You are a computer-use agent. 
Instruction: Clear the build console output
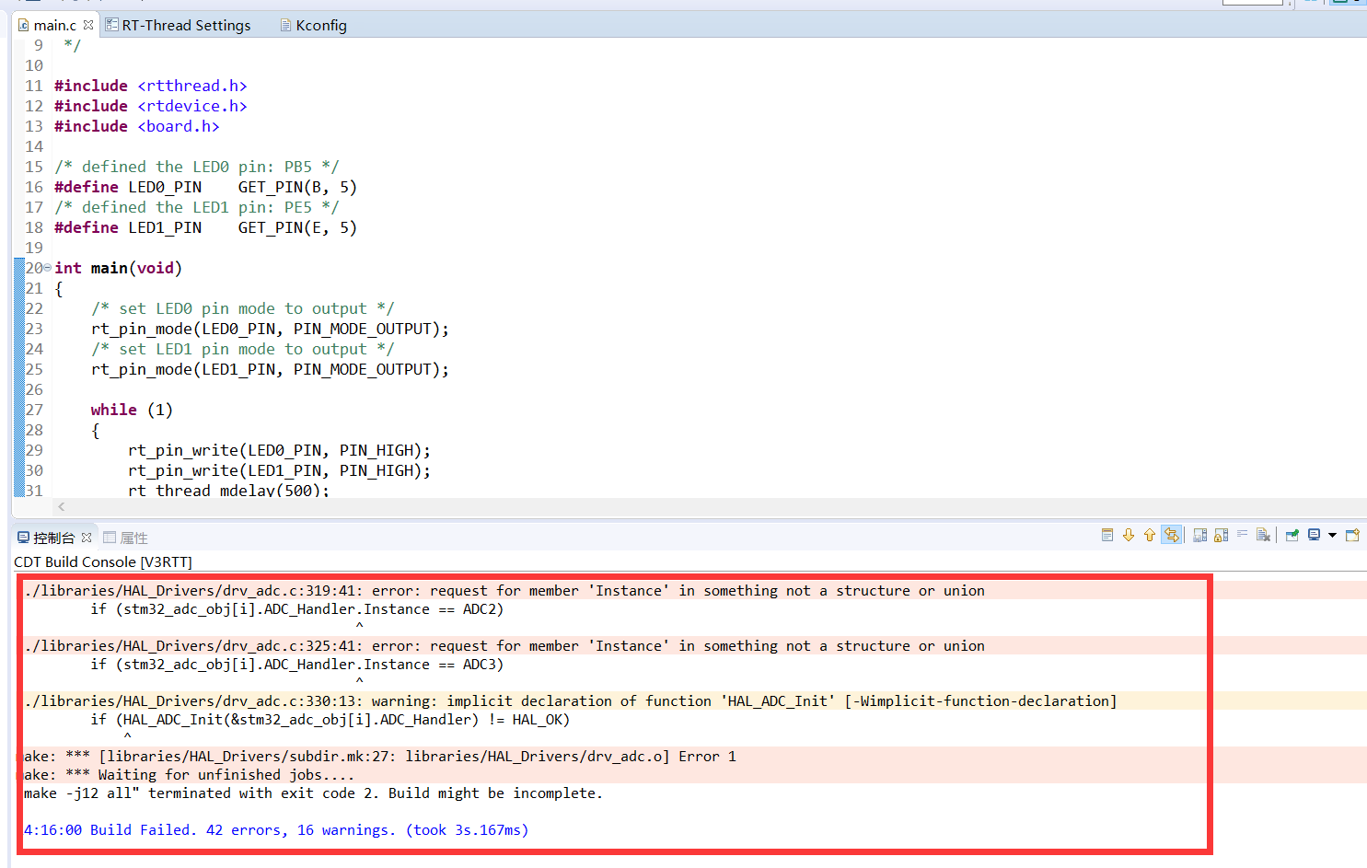1264,535
